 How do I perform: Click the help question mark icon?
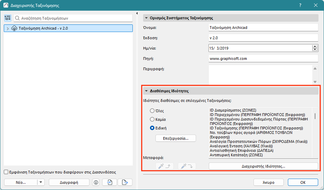tap(300, 6)
